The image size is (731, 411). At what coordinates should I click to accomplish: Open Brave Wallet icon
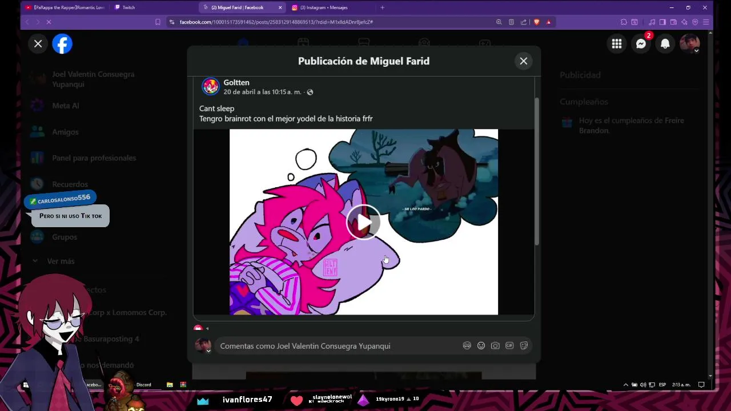pos(673,22)
